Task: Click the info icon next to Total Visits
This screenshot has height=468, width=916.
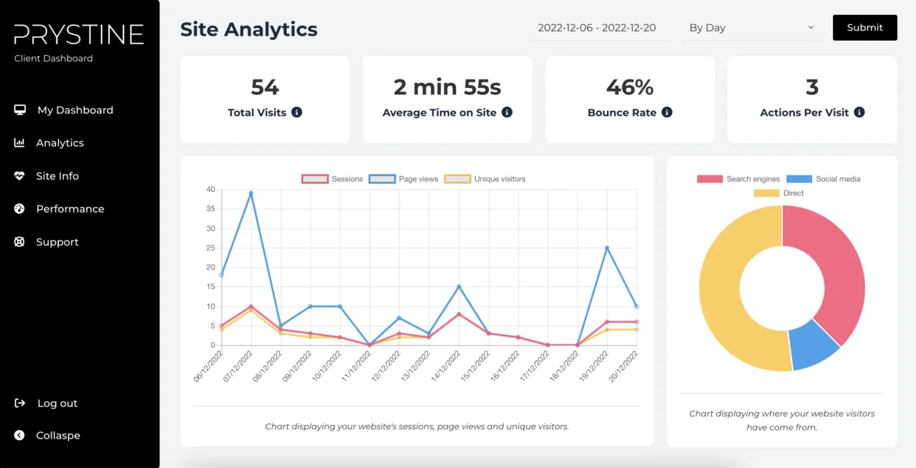Action: point(297,112)
